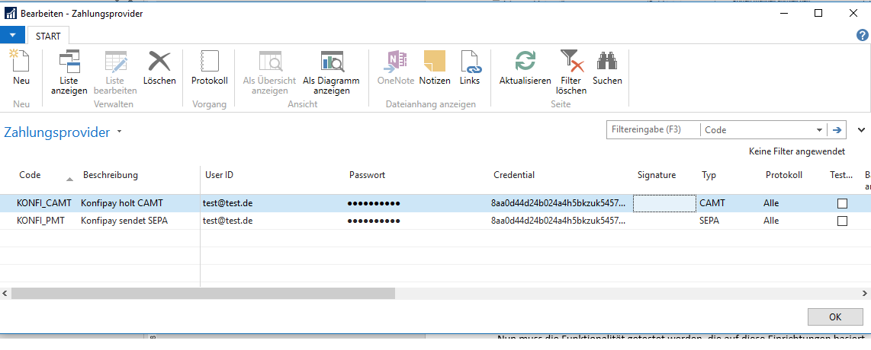The width and height of the screenshot is (871, 350).
Task: Show list Als Diagramm anzeigen
Action: tap(332, 72)
